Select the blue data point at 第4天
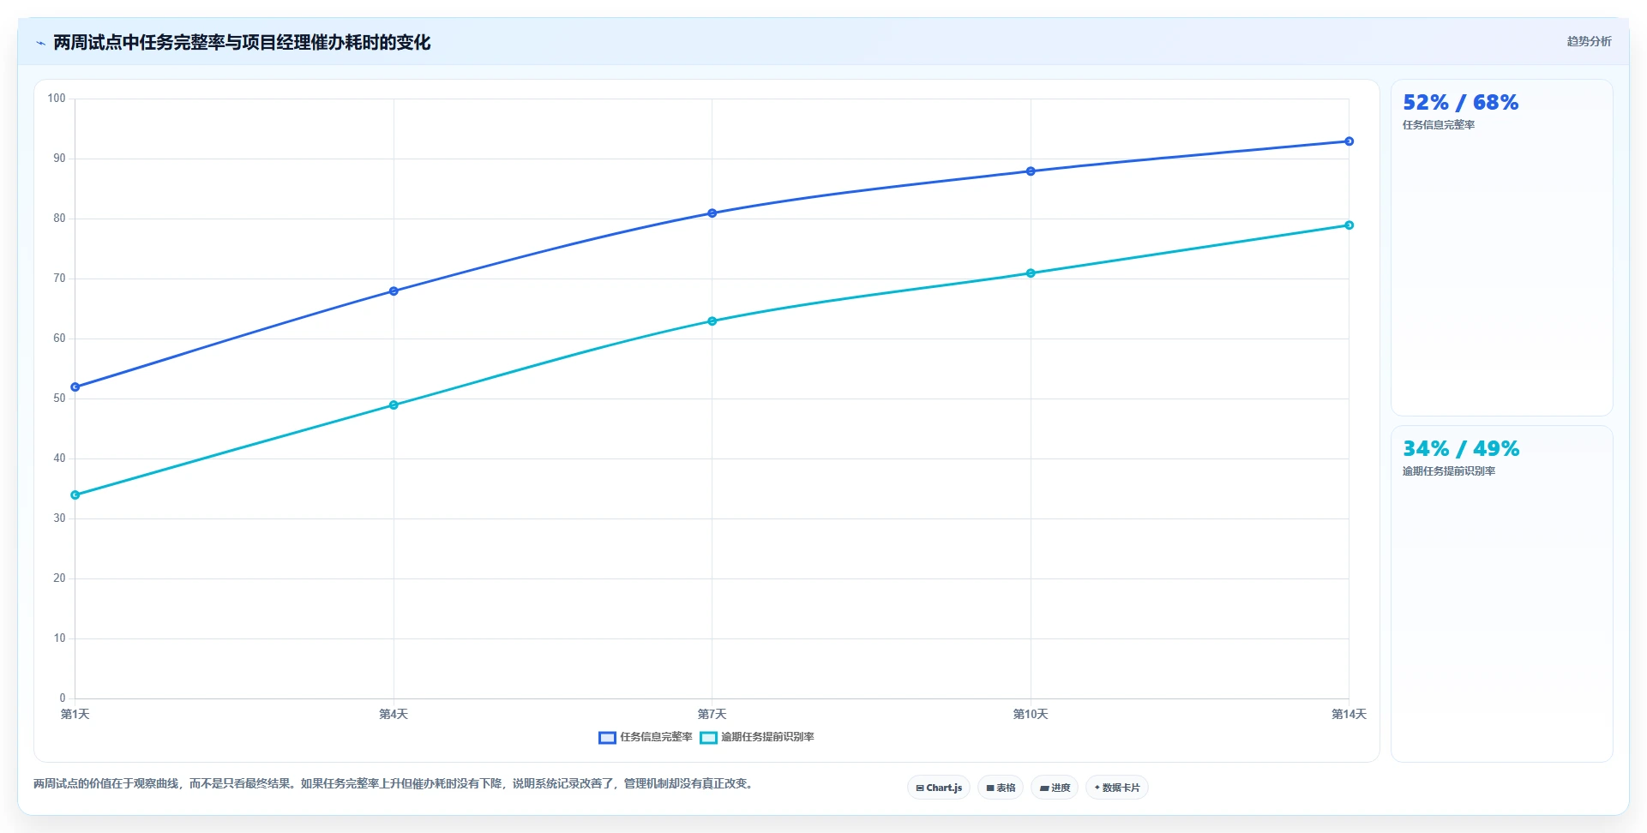The height and width of the screenshot is (833, 1647). point(394,291)
